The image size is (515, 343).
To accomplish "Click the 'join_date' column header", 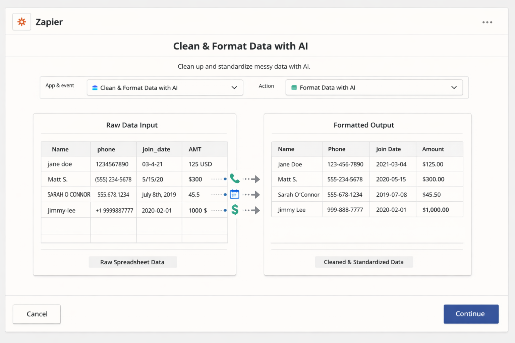I will click(x=159, y=149).
